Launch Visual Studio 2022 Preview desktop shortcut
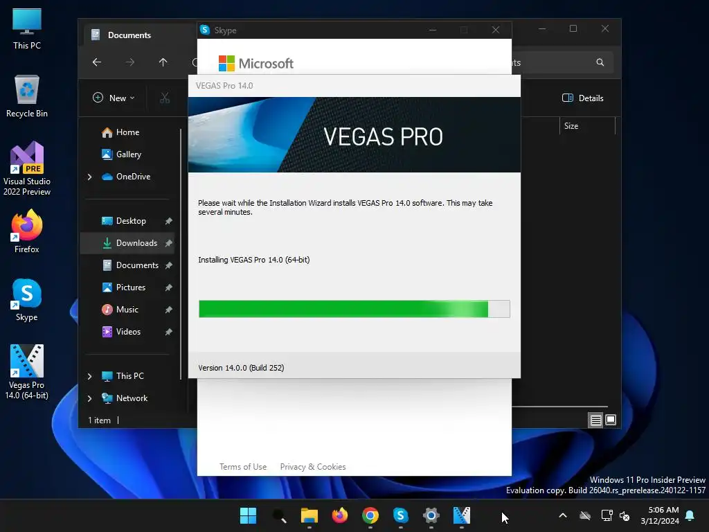The width and height of the screenshot is (709, 532). (x=27, y=168)
